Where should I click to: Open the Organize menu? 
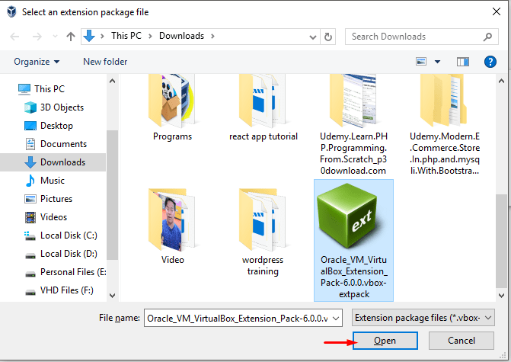pyautogui.click(x=37, y=62)
